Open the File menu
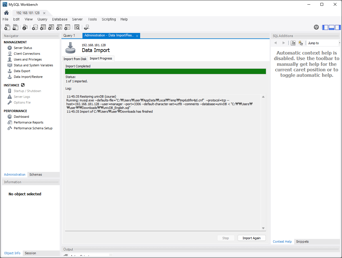This screenshot has height=258, width=342. click(x=5, y=19)
